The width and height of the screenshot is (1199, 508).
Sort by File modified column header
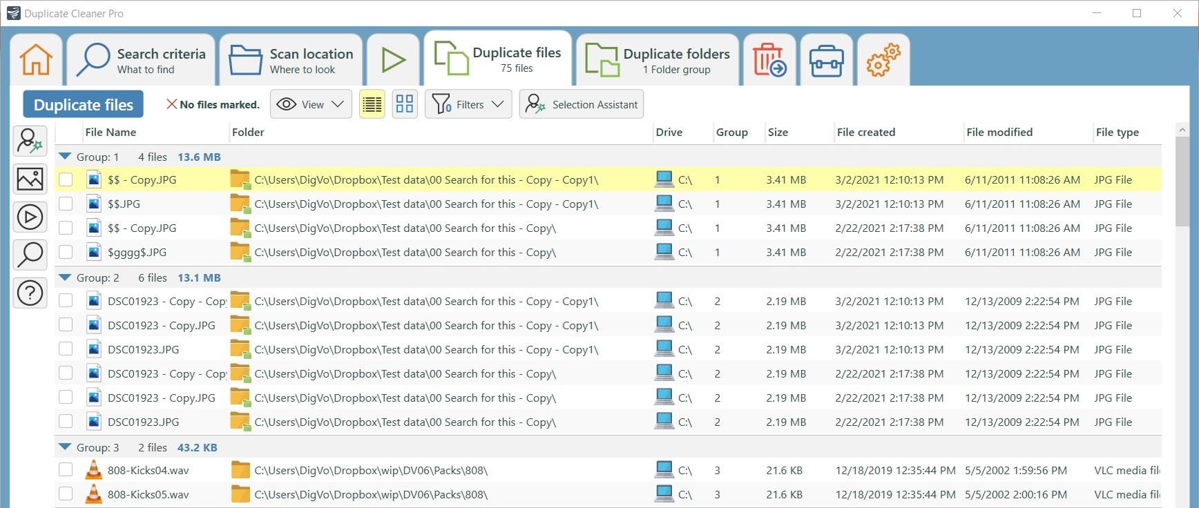tap(999, 132)
